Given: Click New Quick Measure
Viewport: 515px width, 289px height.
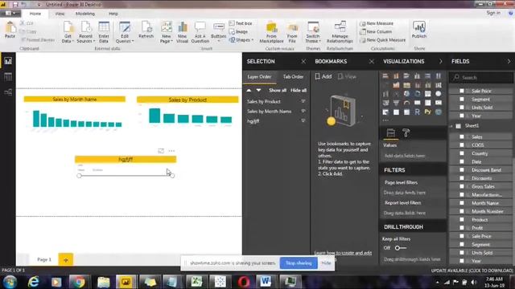Looking at the screenshot, I should tap(382, 40).
